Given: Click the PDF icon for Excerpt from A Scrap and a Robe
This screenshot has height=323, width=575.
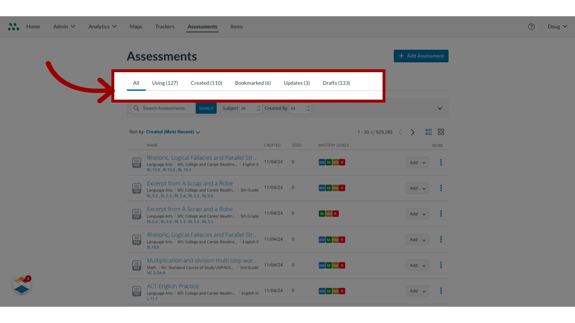Looking at the screenshot, I should (137, 188).
